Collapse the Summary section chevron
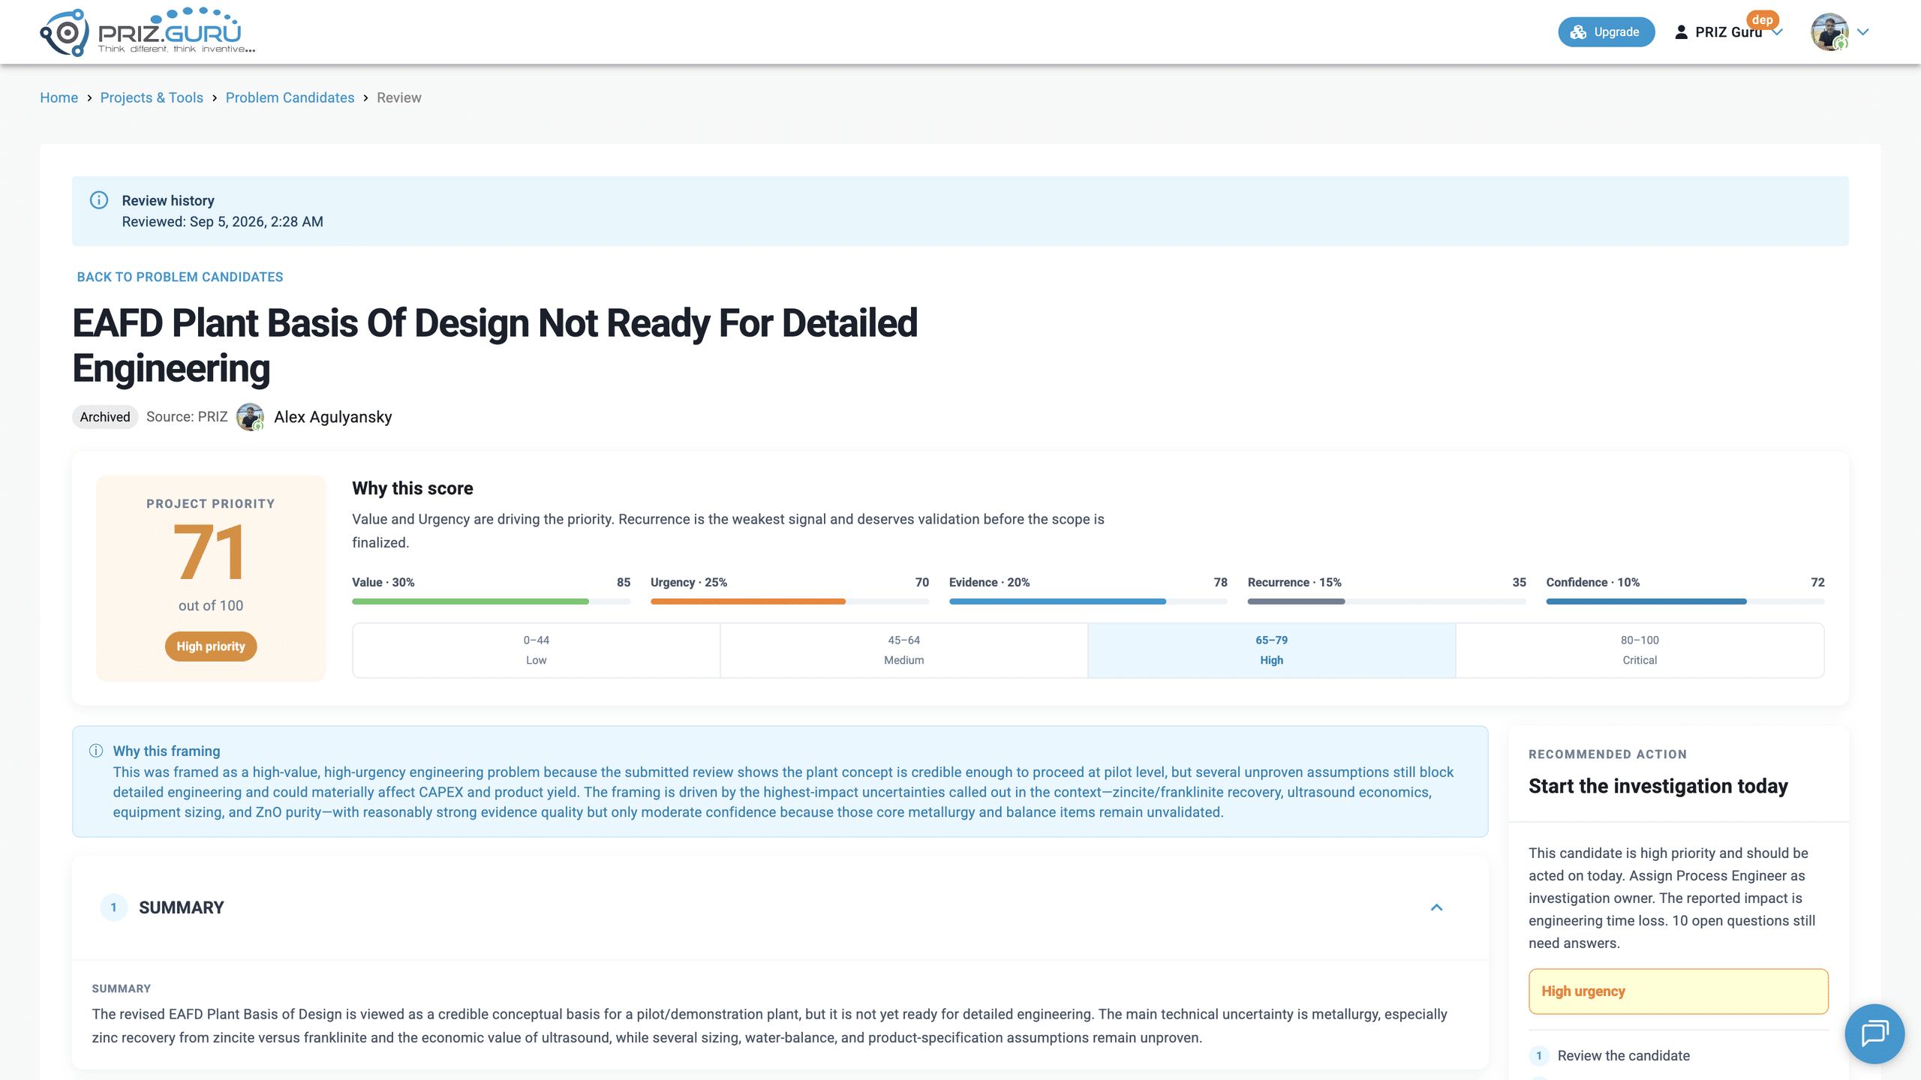Viewport: 1921px width, 1080px height. pos(1436,907)
